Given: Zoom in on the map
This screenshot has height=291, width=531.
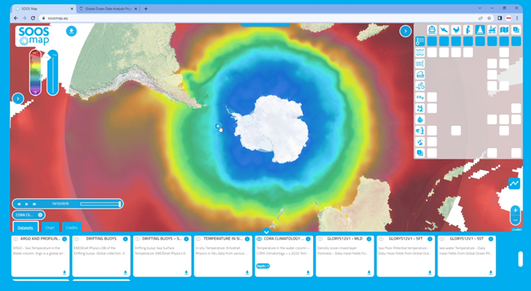Looking at the screenshot, I should click(x=515, y=210).
